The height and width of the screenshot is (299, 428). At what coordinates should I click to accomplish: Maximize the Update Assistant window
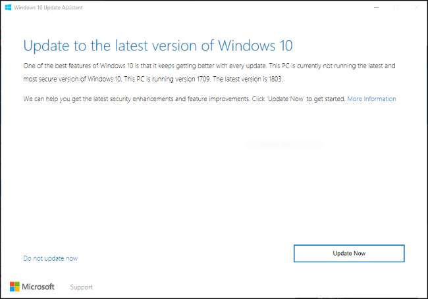click(396, 7)
